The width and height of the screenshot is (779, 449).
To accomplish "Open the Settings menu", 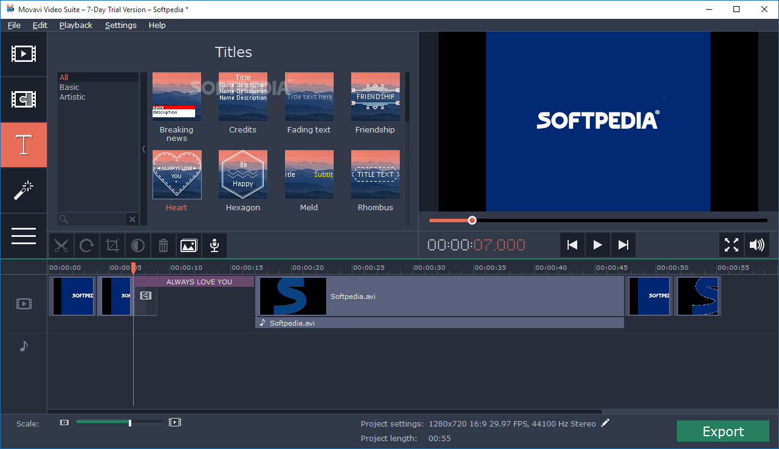I will (x=121, y=25).
